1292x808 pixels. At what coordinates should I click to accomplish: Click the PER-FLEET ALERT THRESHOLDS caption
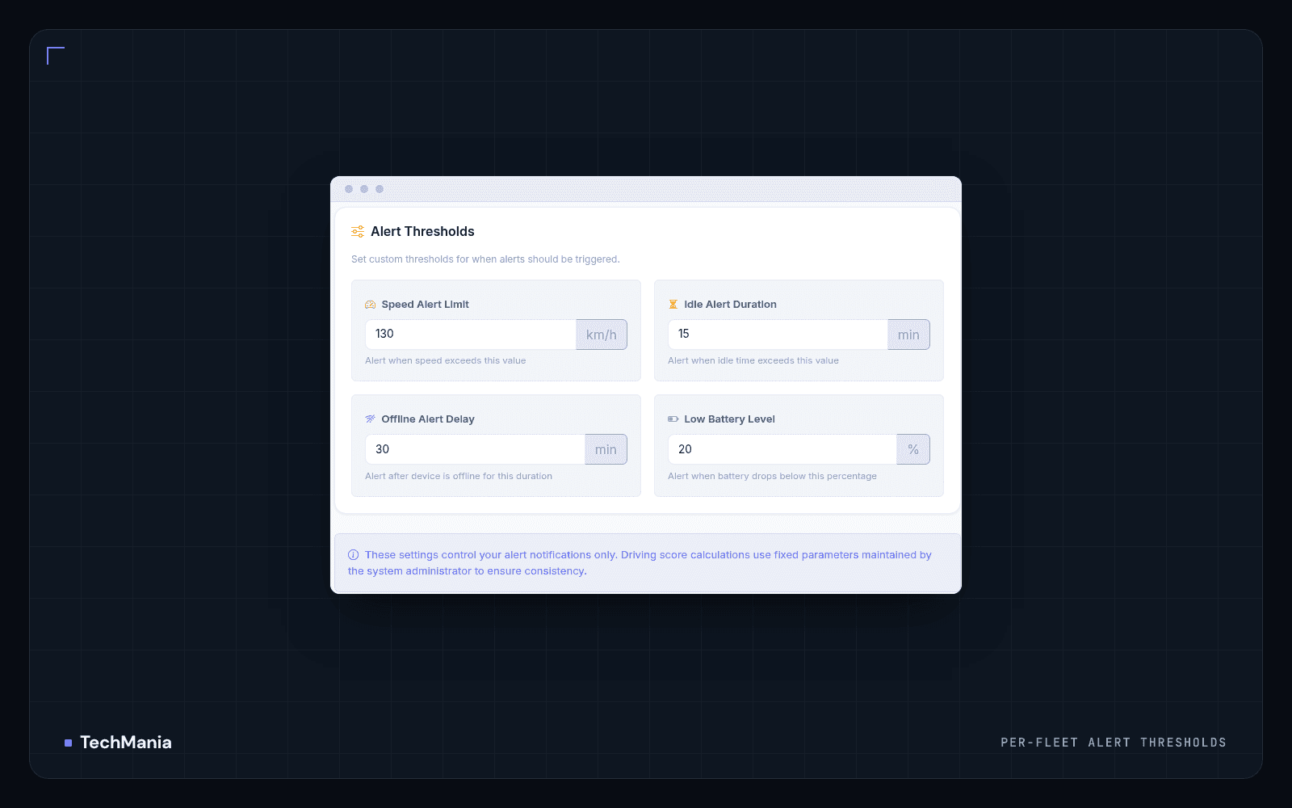[x=1113, y=743]
